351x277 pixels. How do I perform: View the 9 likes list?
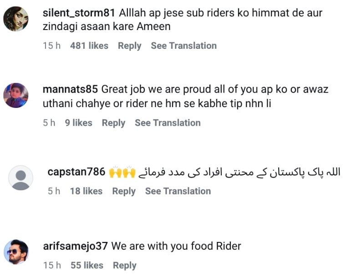point(78,123)
